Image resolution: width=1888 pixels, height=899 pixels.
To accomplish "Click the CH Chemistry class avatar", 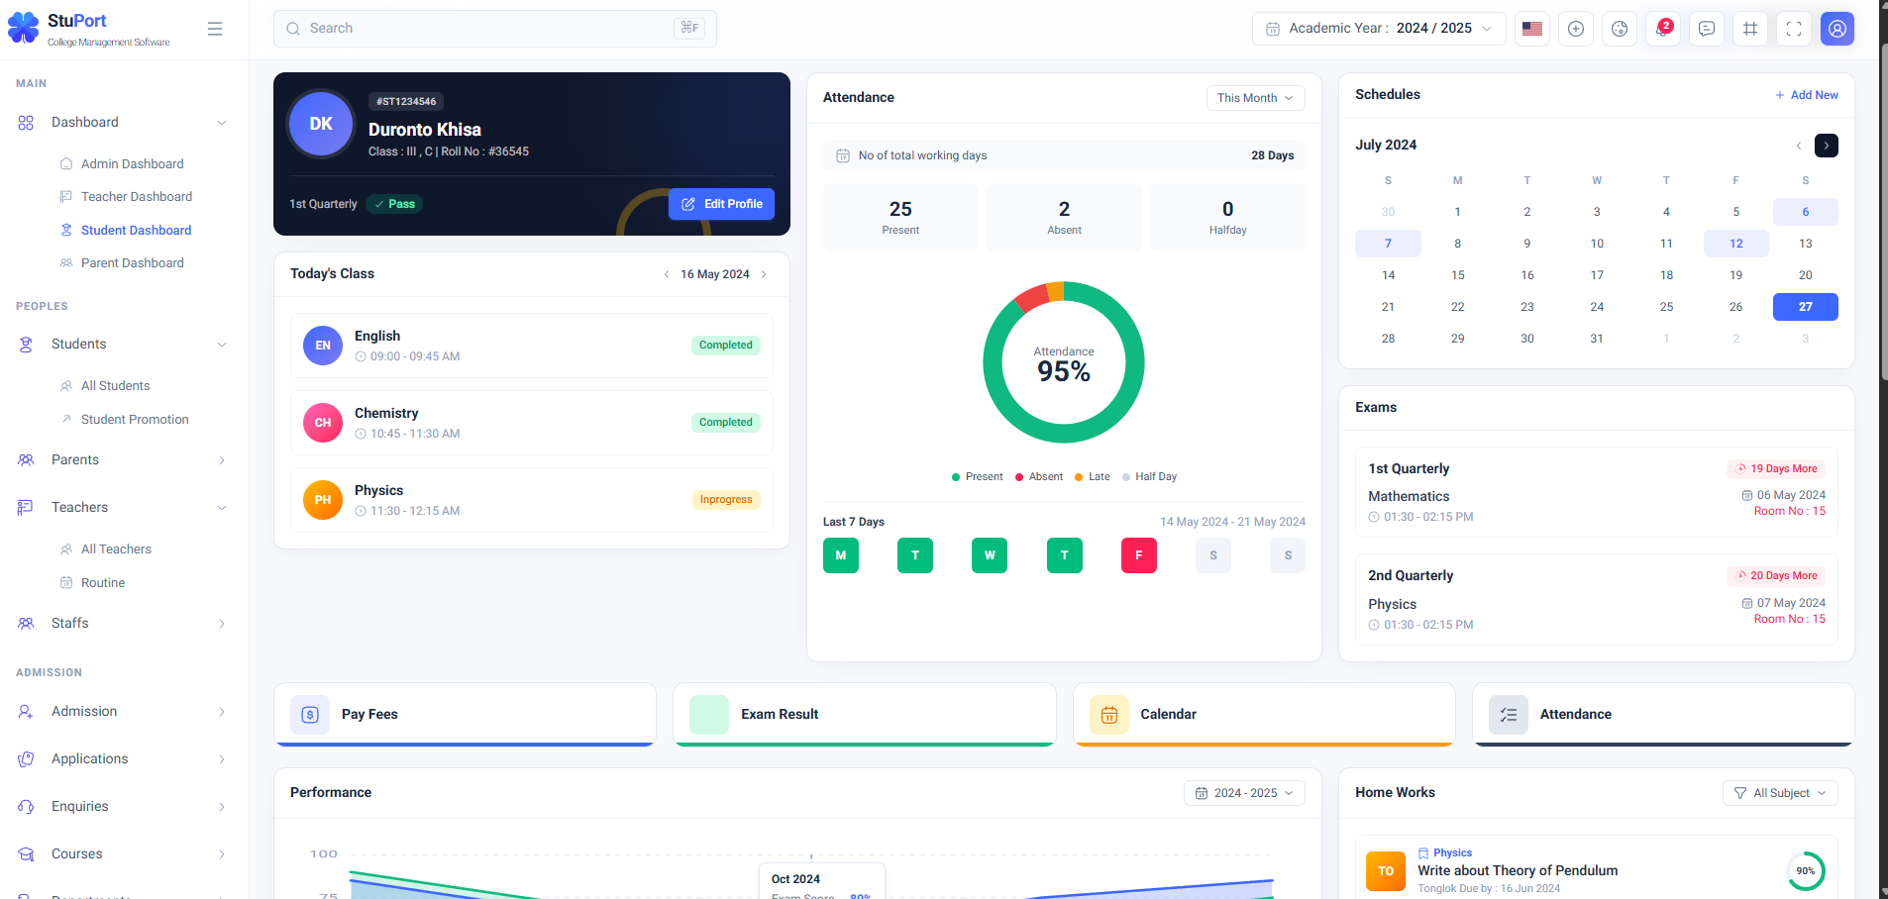I will pos(323,423).
